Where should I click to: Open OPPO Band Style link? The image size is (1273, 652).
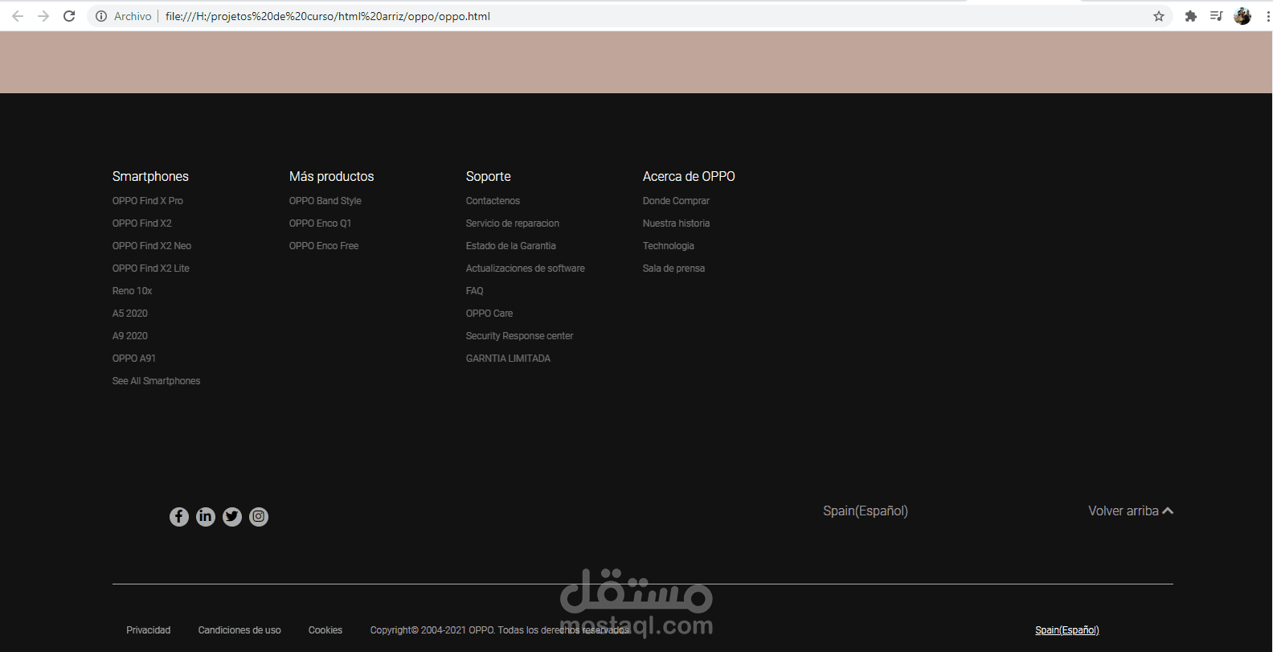click(325, 201)
